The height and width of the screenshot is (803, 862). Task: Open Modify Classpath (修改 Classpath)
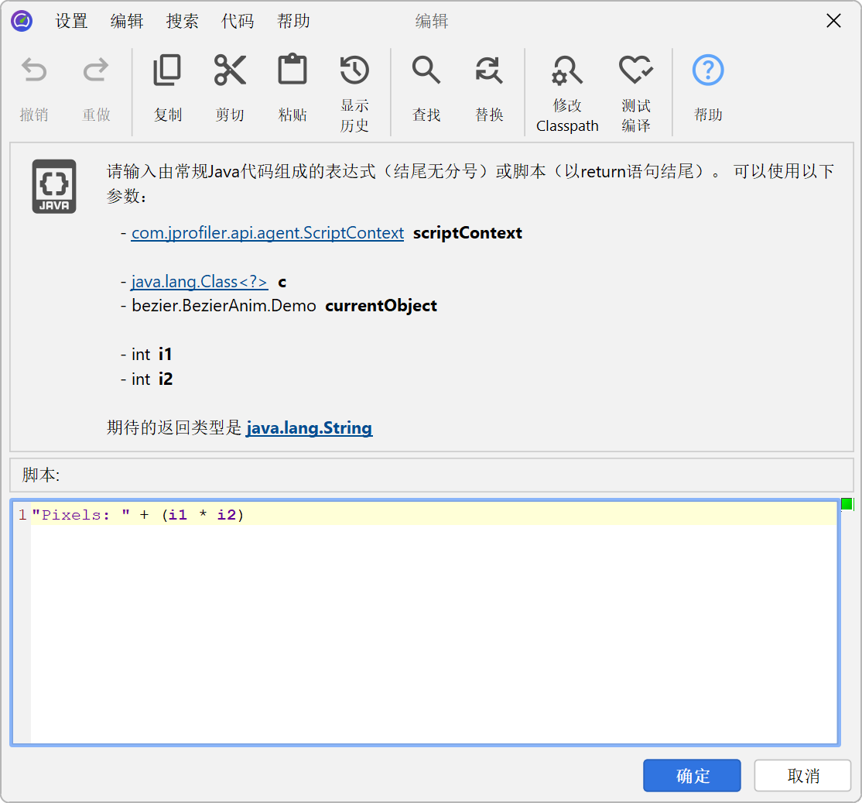point(567,72)
